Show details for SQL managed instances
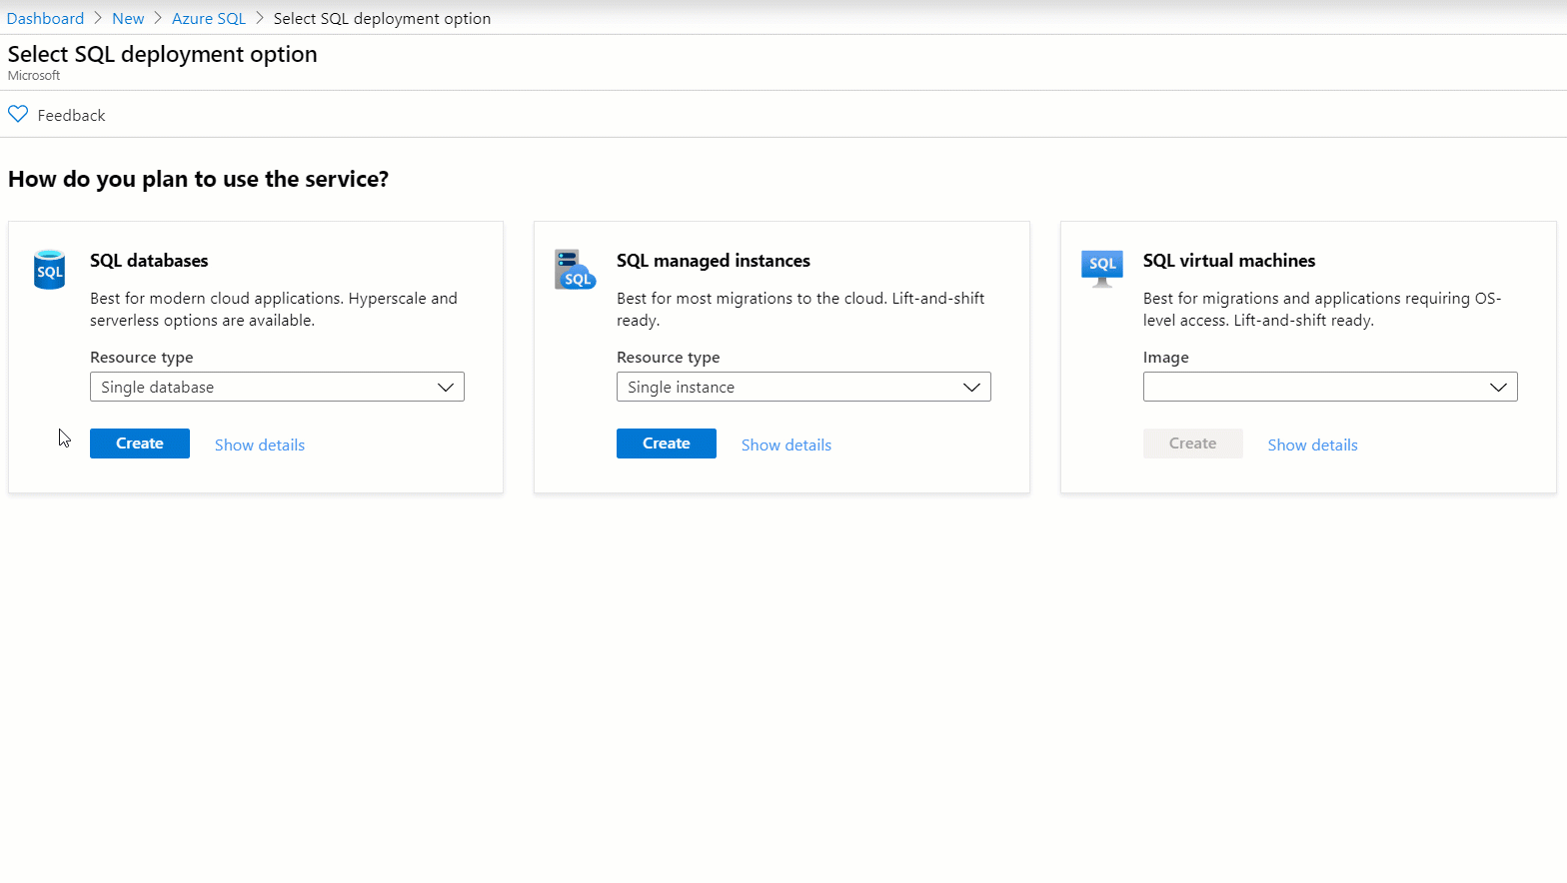This screenshot has height=883, width=1567. tap(786, 444)
